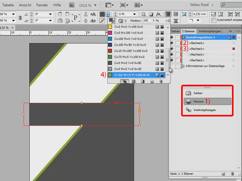Viewport: 242px width, 181px height.
Task: Toggle visibility eye of third Rechteck row
Action: (x=172, y=55)
